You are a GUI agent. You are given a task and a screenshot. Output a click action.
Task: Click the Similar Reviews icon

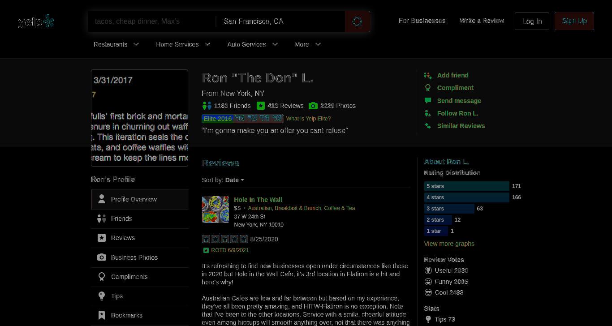428,126
